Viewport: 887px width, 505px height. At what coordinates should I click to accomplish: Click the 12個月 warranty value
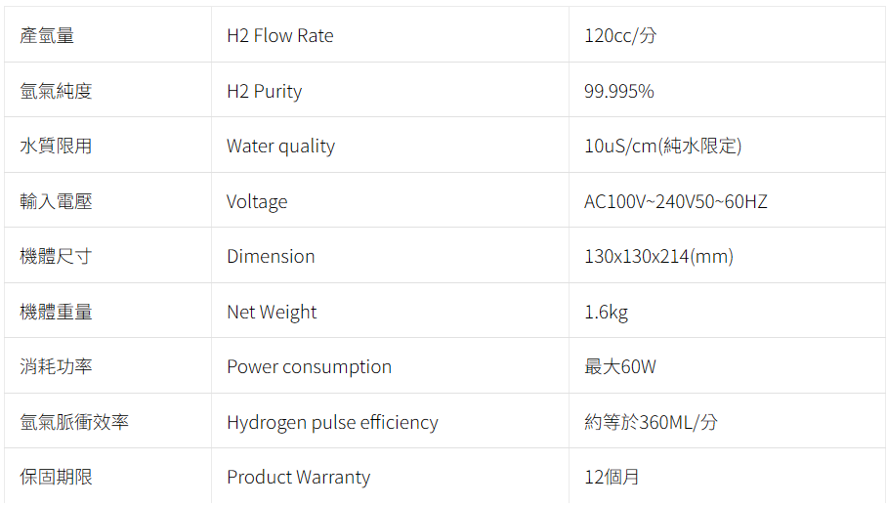tap(612, 478)
